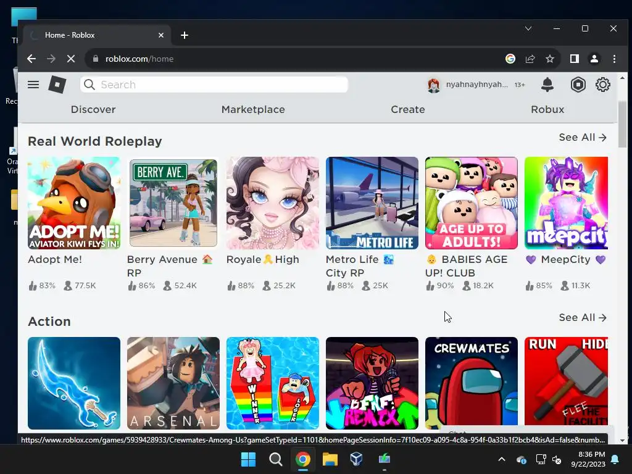Open the Royale High game thumbnail
632x474 pixels.
[x=273, y=203]
